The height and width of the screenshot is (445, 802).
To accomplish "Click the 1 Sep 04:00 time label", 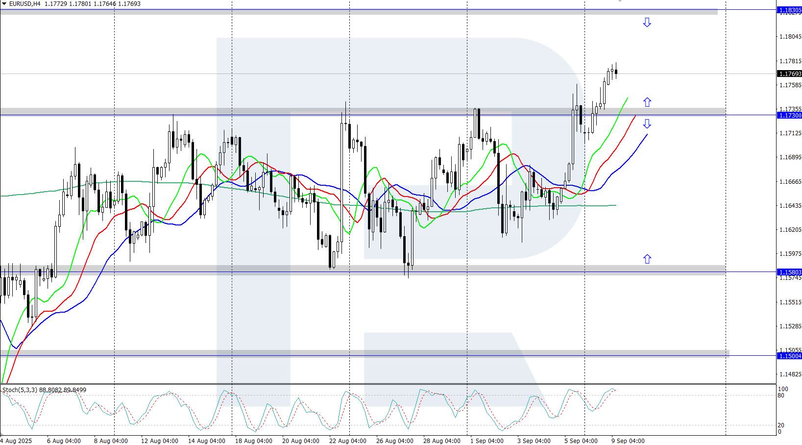I will pos(486,441).
